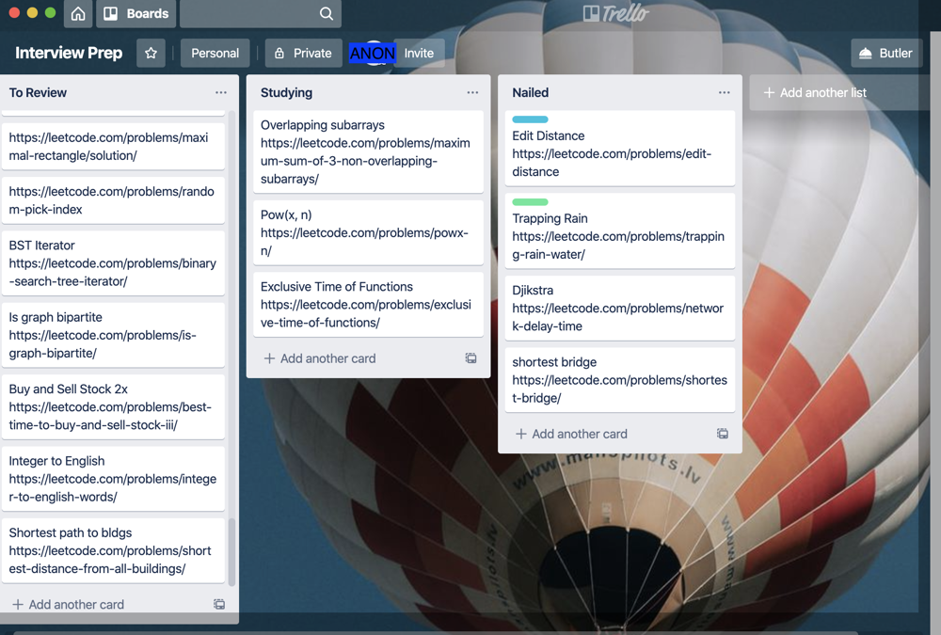Add another card to Studying list
The width and height of the screenshot is (941, 635).
[x=321, y=358]
